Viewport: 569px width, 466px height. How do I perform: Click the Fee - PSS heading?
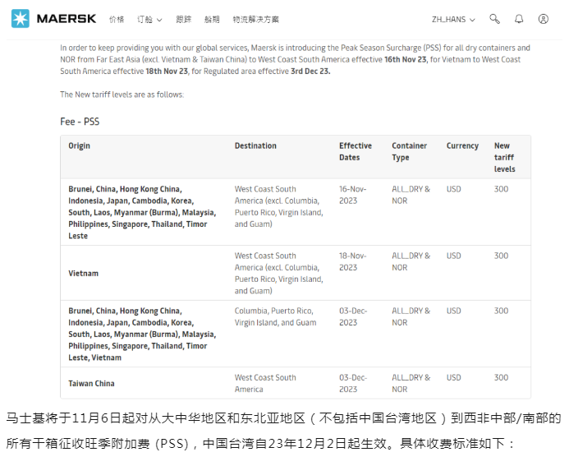coord(80,122)
